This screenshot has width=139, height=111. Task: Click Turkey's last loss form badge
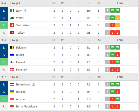[118, 33]
